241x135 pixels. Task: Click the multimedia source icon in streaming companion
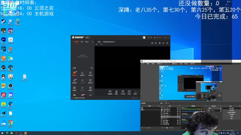point(129,91)
